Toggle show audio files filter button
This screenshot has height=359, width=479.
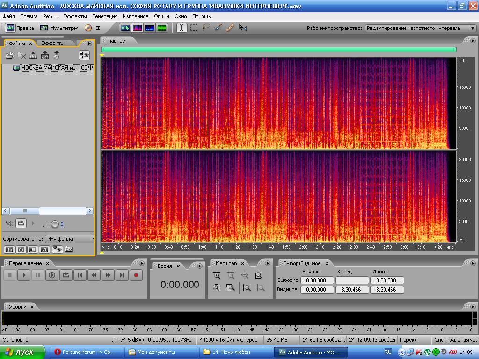pos(9,250)
